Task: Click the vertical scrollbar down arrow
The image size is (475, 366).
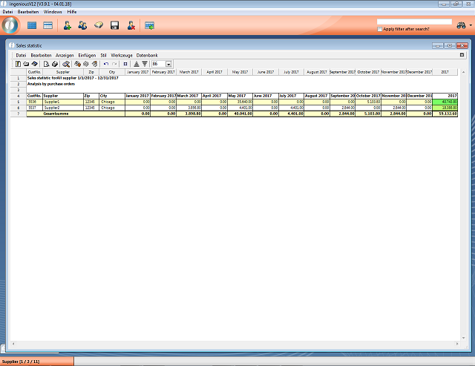Action: pyautogui.click(x=463, y=338)
